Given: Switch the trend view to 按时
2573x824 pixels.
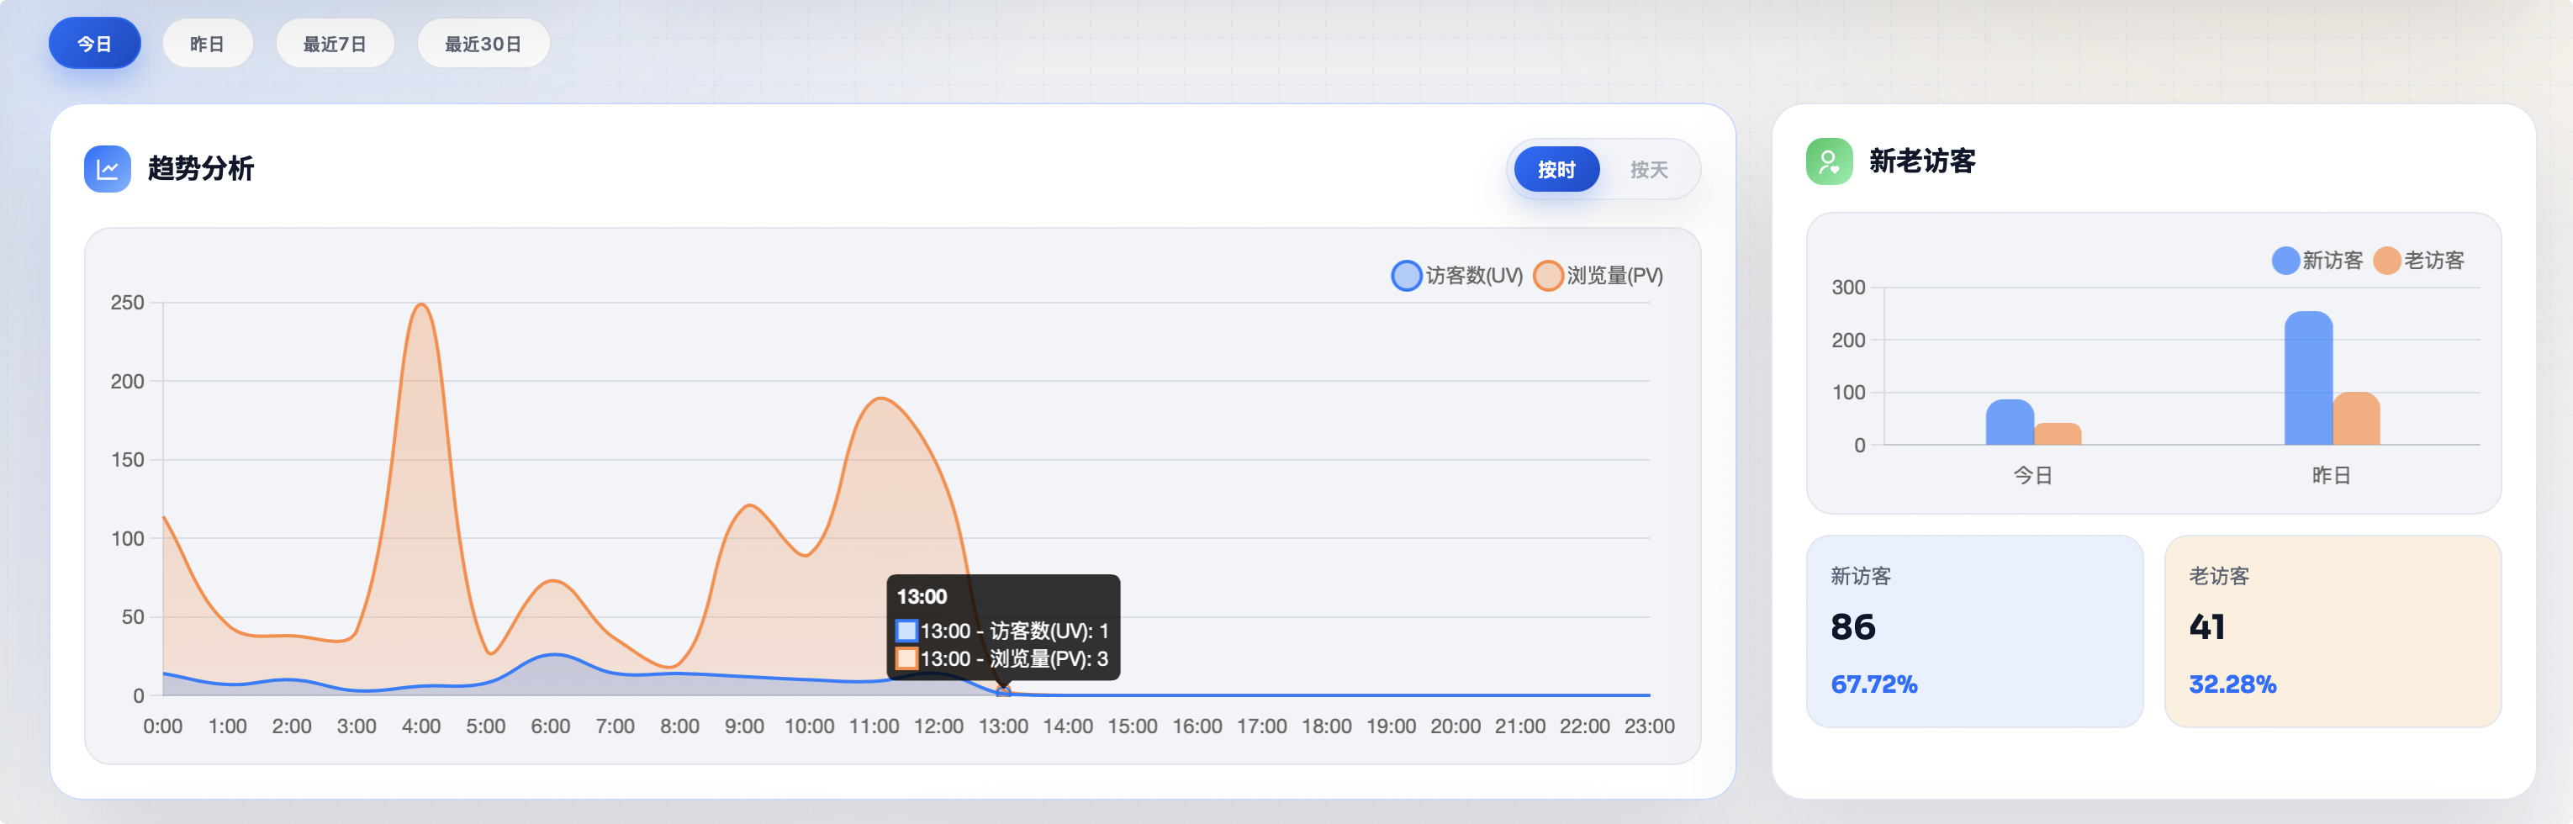Looking at the screenshot, I should 1556,170.
